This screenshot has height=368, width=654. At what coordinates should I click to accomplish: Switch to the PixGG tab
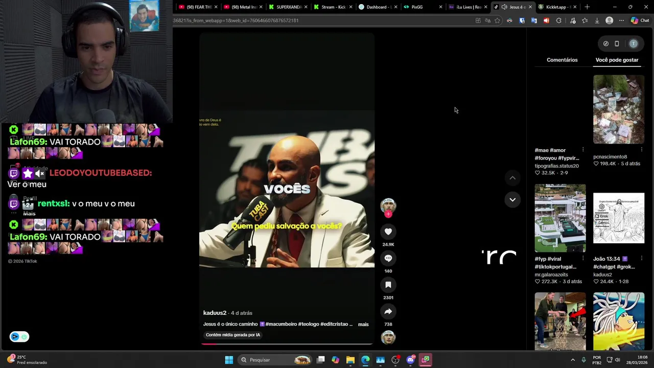[x=423, y=7]
